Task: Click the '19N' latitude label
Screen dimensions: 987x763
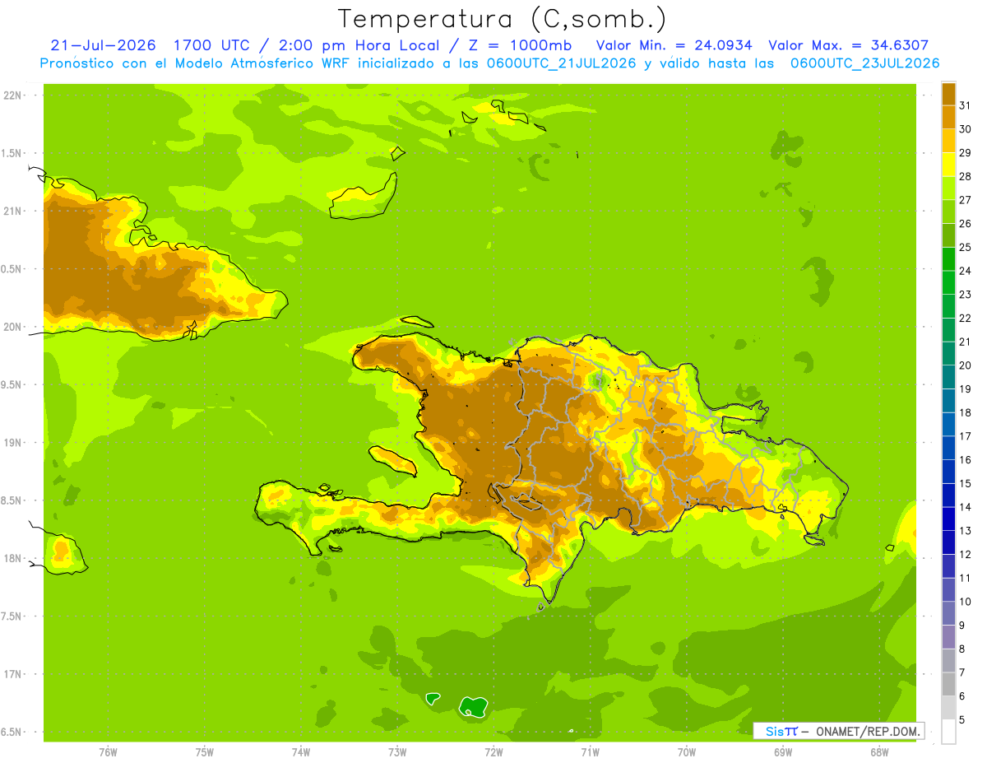Action: pos(14,443)
